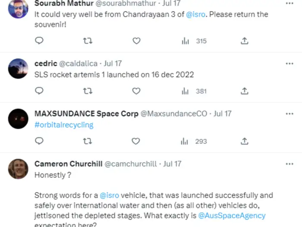Open more options on Sourabh Mathur's tweet
Viewport: 302px width, 227px height.
tap(289, 3)
